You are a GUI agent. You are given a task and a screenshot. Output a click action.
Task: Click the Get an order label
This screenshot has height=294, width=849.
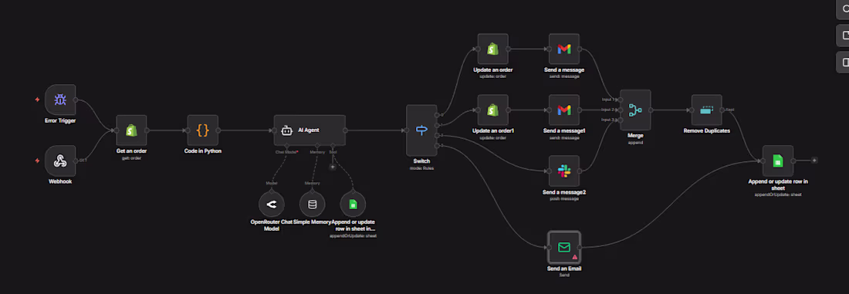tap(131, 151)
